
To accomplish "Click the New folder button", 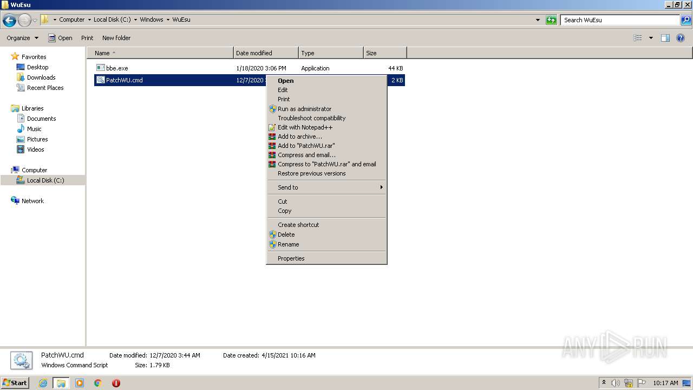I will [116, 38].
